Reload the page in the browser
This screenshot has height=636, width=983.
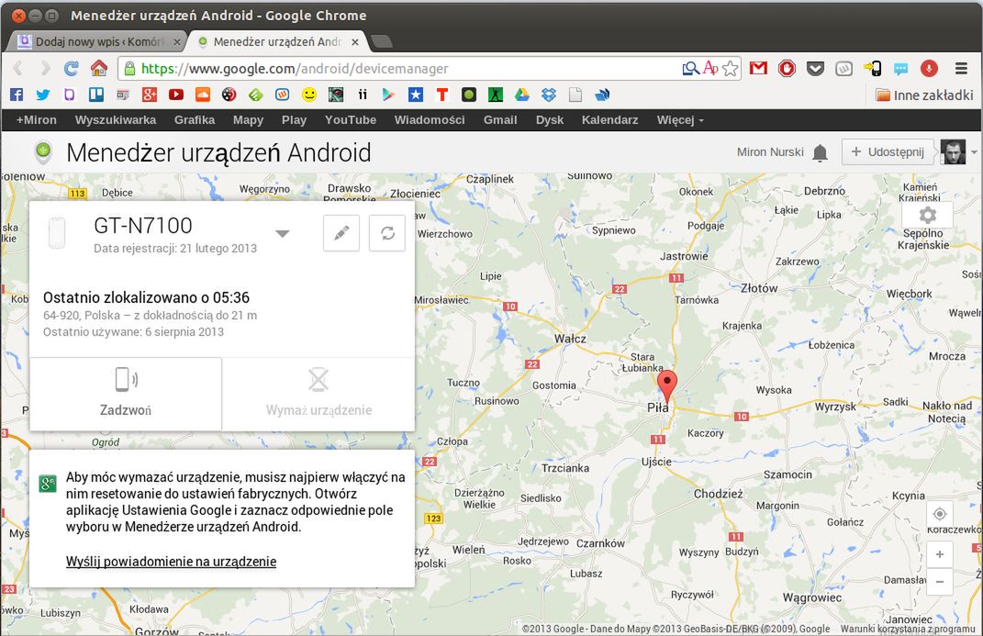[x=72, y=68]
